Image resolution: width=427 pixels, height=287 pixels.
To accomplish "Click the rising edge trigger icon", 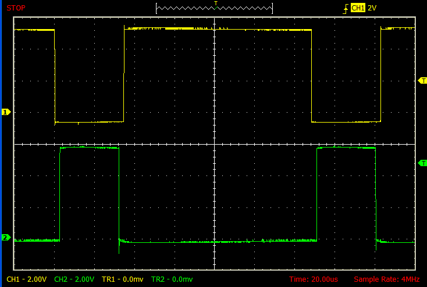I will click(x=346, y=8).
